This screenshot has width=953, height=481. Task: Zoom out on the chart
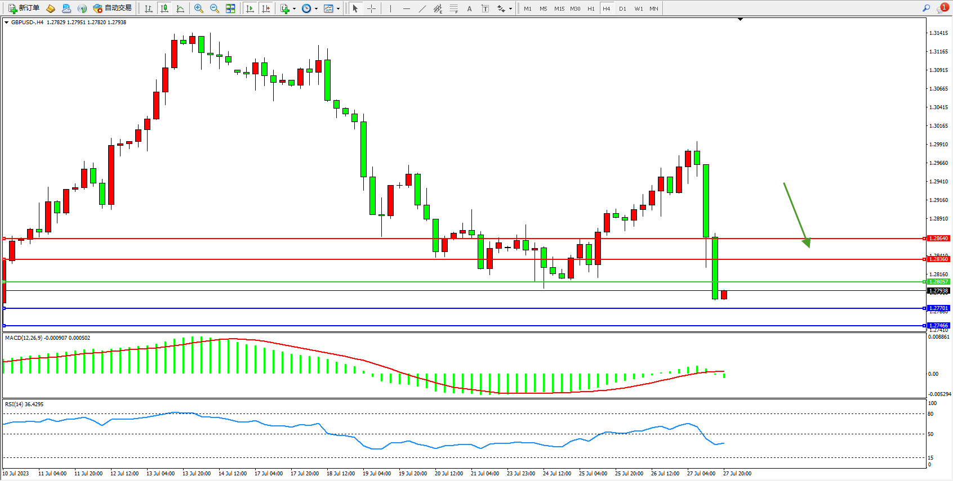click(214, 8)
